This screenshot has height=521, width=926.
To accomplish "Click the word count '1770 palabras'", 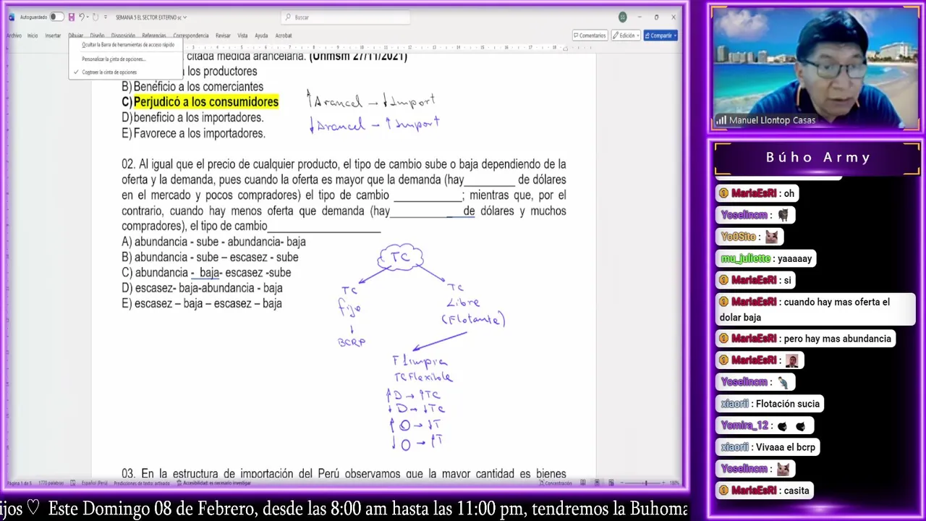I will (52, 483).
